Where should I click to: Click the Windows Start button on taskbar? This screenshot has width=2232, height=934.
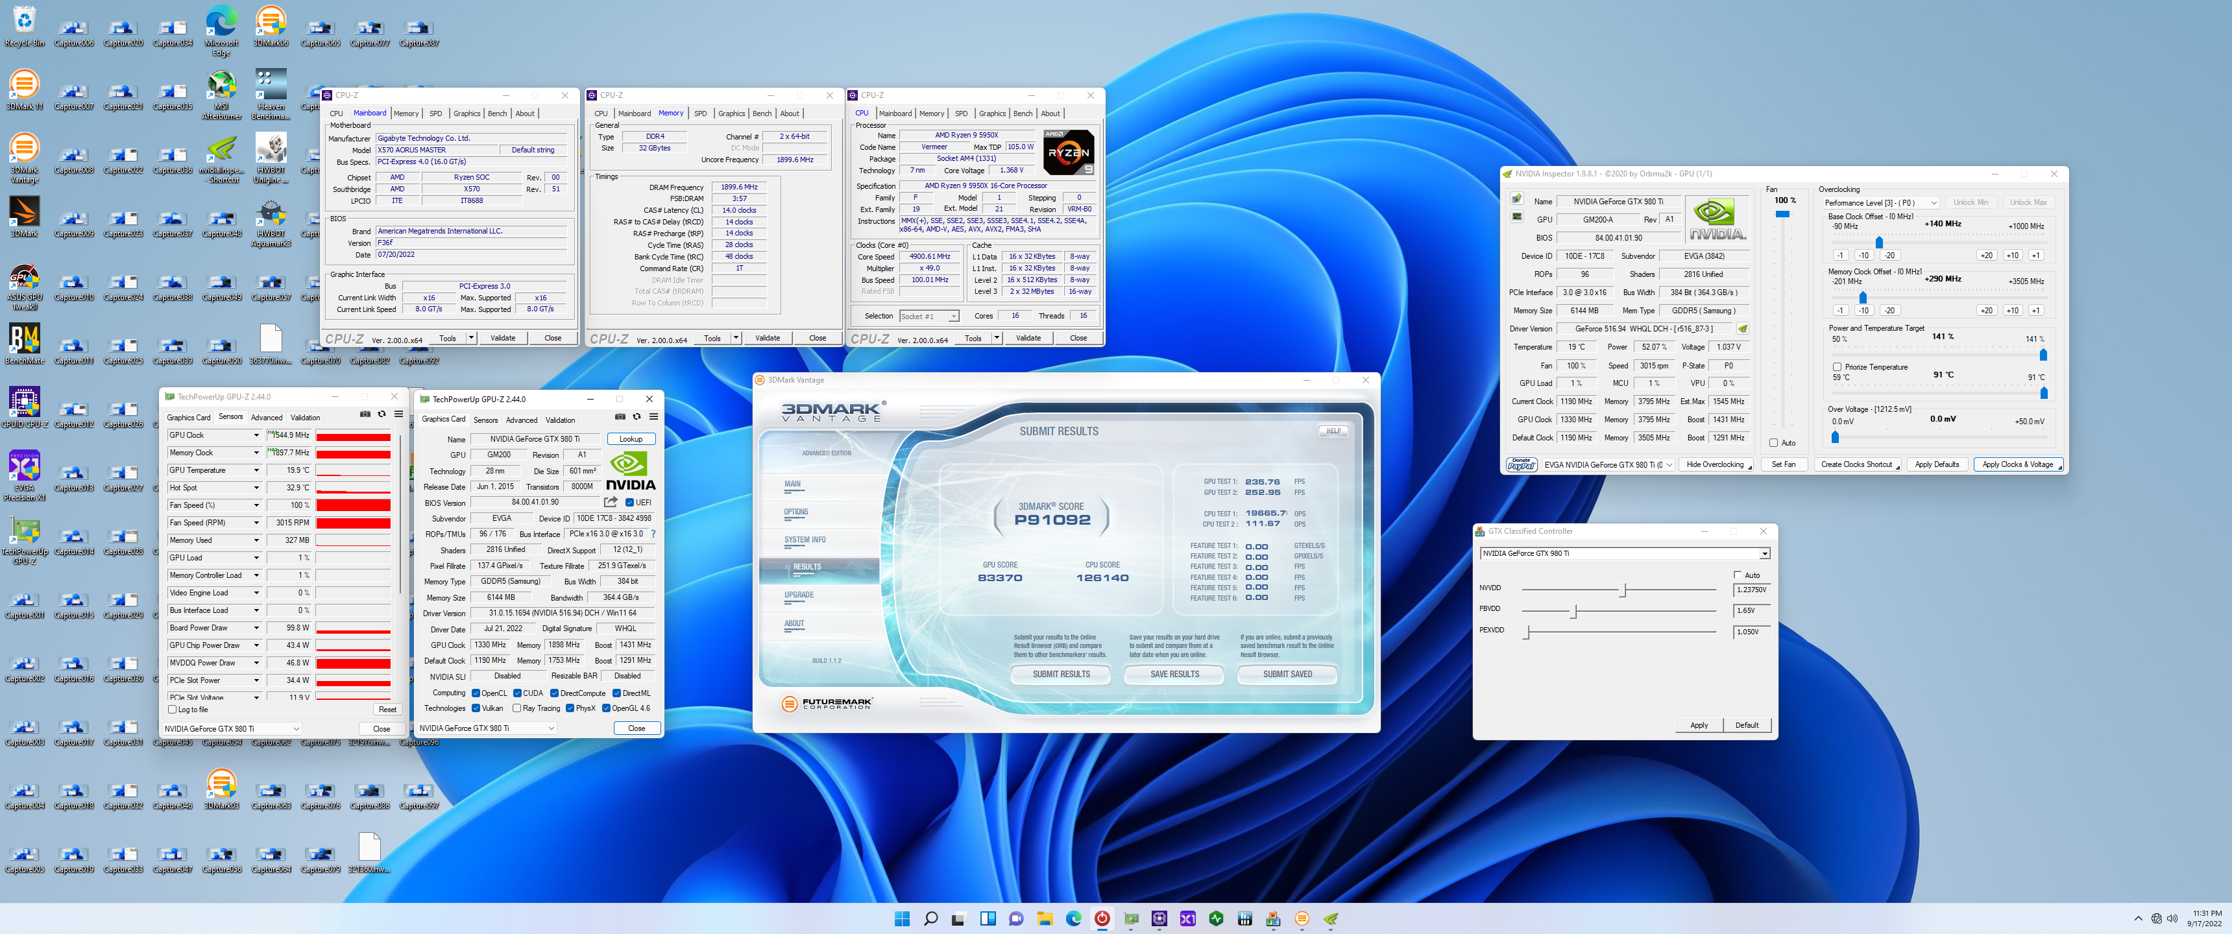(902, 918)
